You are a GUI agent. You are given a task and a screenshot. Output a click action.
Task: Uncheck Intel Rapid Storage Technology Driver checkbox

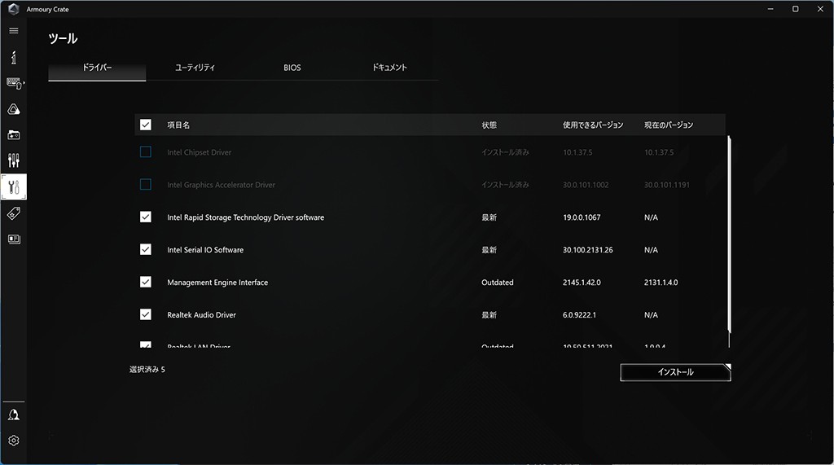(146, 217)
